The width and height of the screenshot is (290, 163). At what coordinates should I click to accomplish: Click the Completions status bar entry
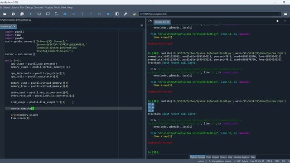coord(220,161)
